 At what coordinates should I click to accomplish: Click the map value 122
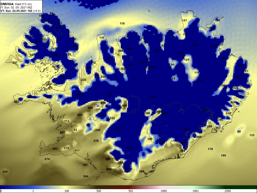252,135
